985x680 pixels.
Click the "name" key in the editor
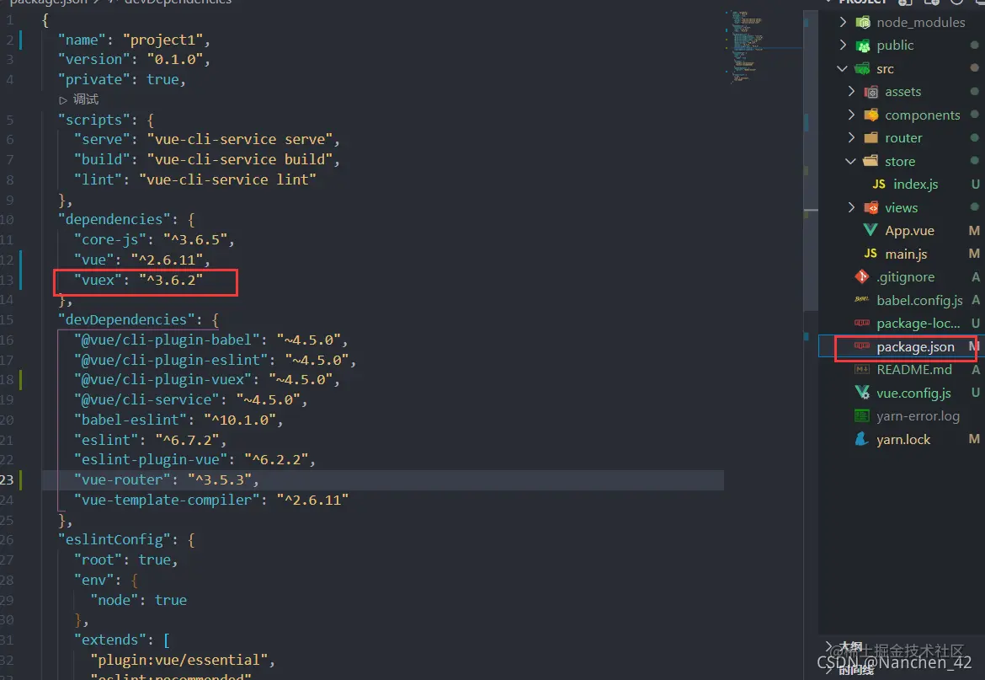[83, 40]
